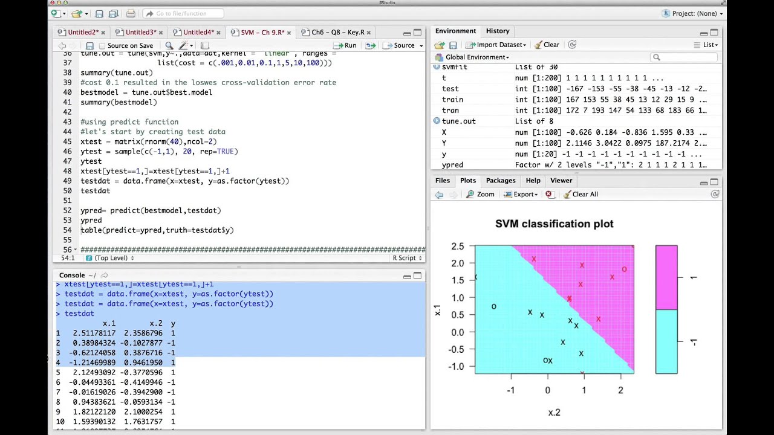Load workspace icon in Environment pane
This screenshot has height=435, width=774.
pos(440,45)
